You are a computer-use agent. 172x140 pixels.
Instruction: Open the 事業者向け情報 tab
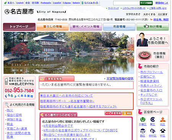coord(153,27)
